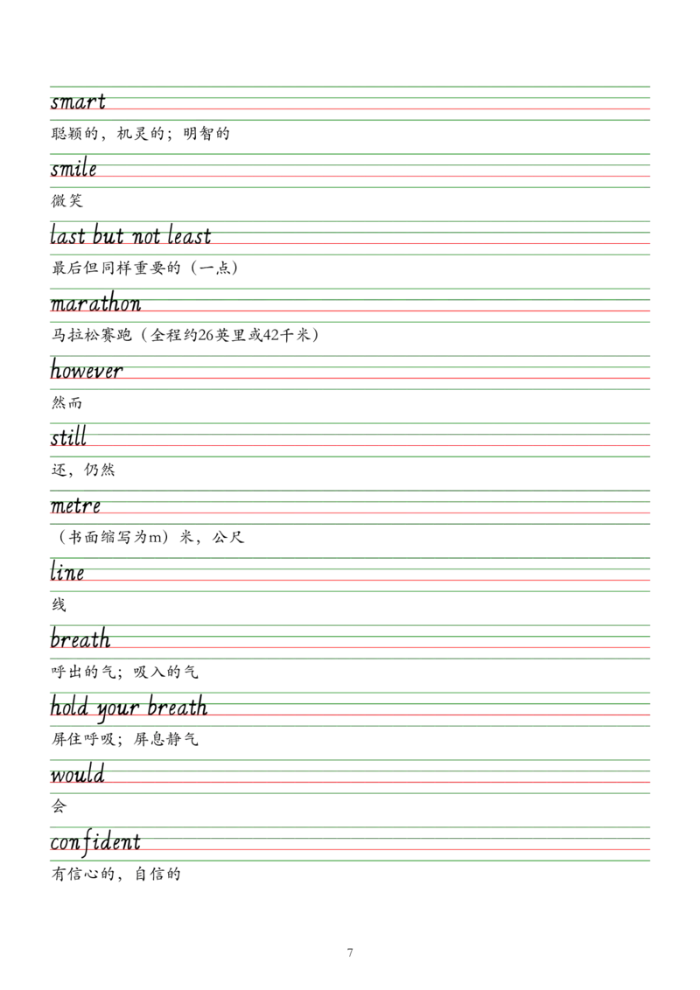Click the word "however"
The height and width of the screenshot is (990, 700).
point(87,371)
